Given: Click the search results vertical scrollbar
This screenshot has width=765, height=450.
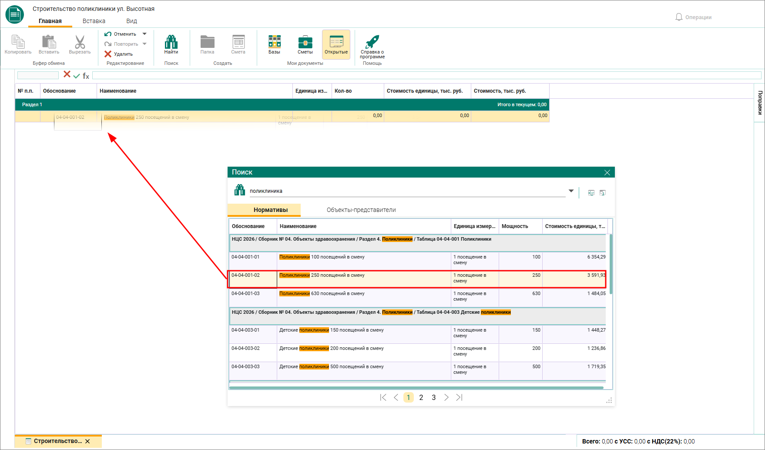Looking at the screenshot, I should click(x=611, y=264).
